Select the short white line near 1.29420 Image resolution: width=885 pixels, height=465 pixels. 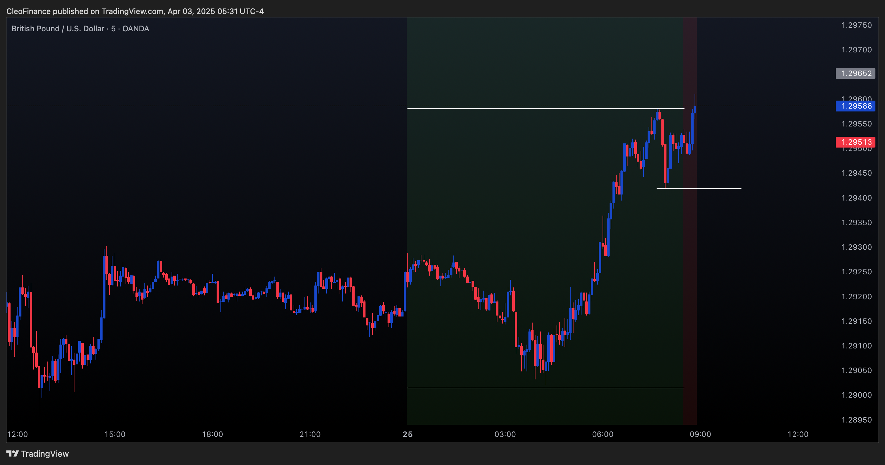[699, 188]
